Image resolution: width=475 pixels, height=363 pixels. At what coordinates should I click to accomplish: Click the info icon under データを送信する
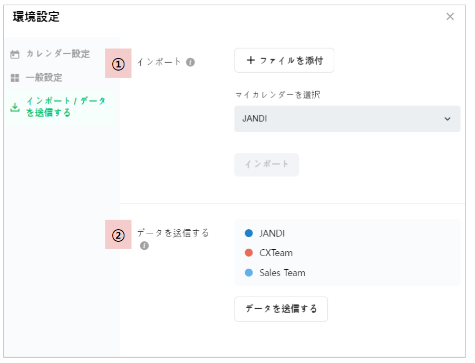(144, 246)
